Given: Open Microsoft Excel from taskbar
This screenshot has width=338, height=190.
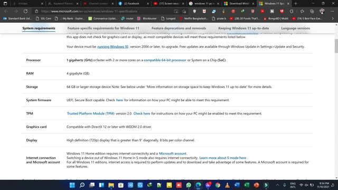Looking at the screenshot, I should tap(247, 185).
